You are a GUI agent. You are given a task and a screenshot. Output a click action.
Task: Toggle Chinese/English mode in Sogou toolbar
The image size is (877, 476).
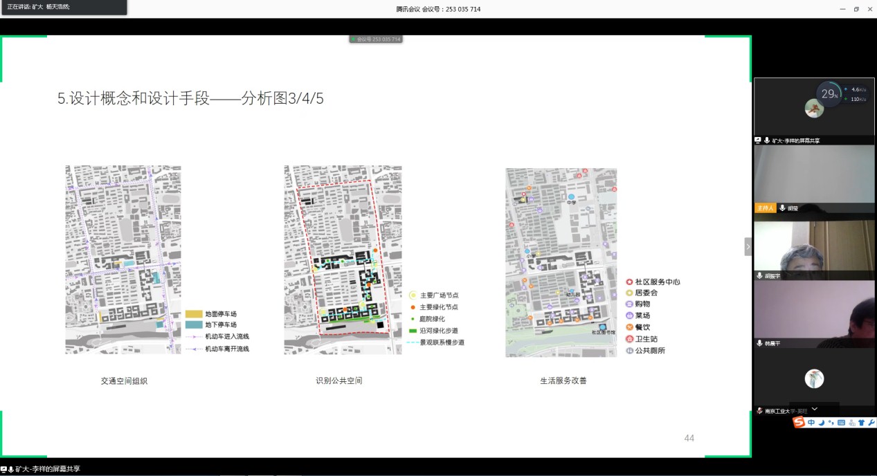[811, 423]
